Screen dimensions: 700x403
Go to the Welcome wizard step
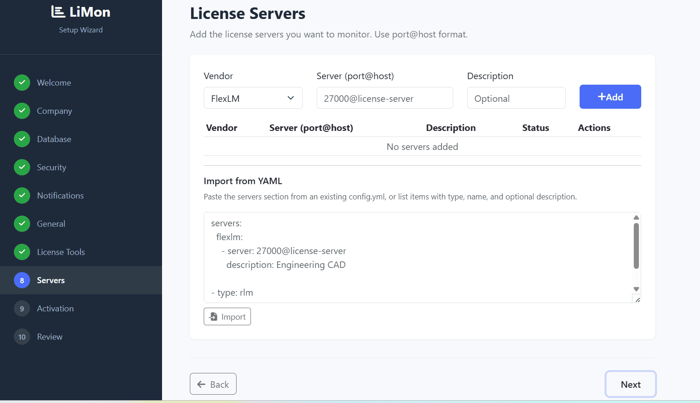point(81,82)
